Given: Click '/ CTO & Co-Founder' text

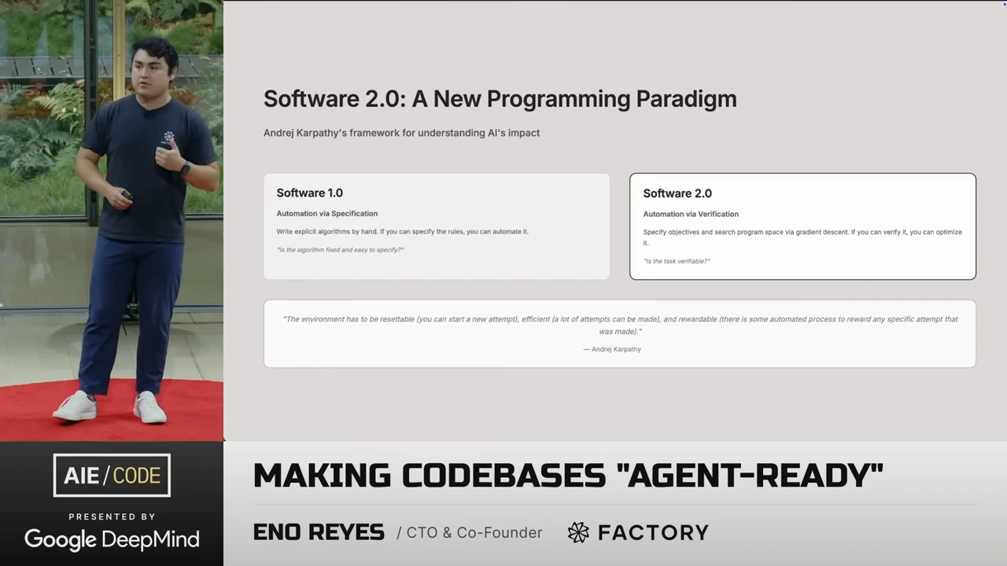Looking at the screenshot, I should (470, 533).
